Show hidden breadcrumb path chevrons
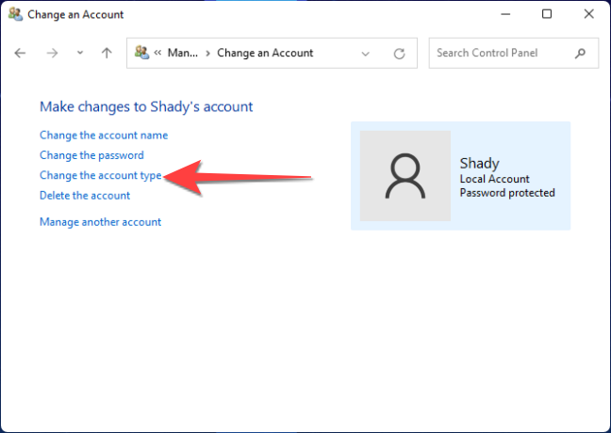This screenshot has height=433, width=611. point(158,54)
